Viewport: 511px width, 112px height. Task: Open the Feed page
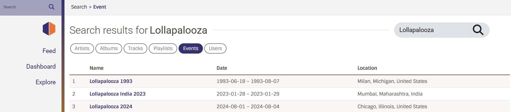[x=49, y=51]
